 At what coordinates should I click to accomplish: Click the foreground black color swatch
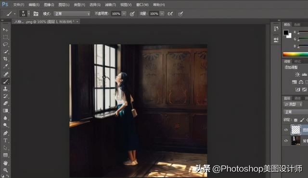pos(286,33)
